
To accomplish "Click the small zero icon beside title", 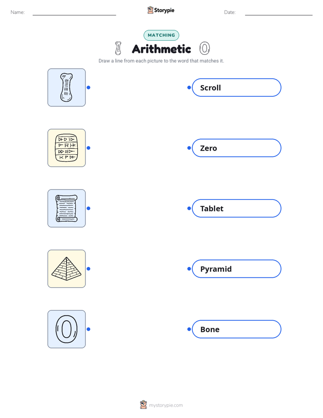I will 204,48.
